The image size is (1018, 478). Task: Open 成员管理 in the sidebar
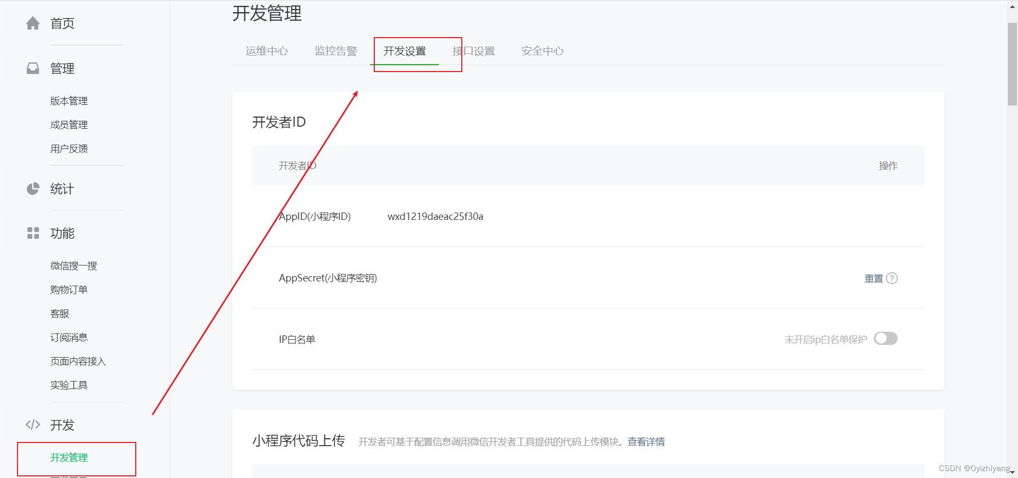[69, 125]
